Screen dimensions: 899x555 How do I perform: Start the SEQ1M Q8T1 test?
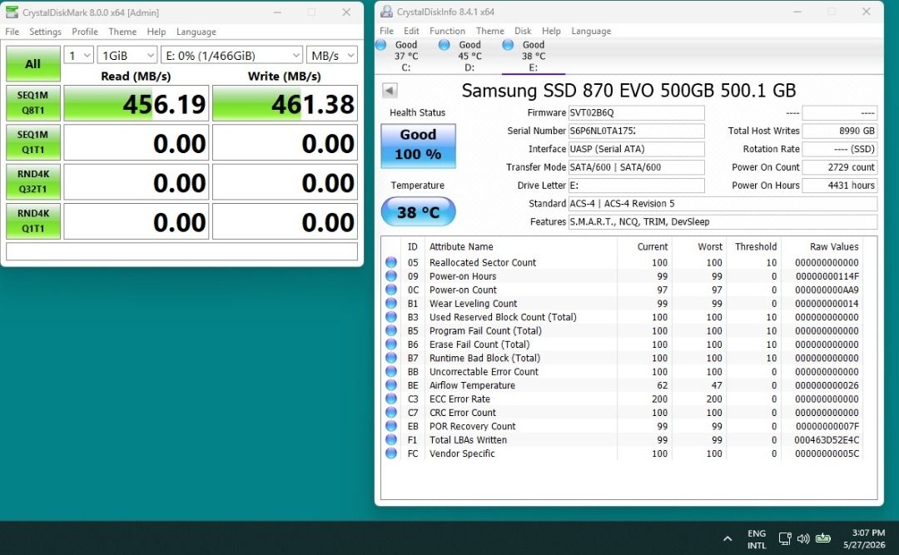[x=32, y=102]
